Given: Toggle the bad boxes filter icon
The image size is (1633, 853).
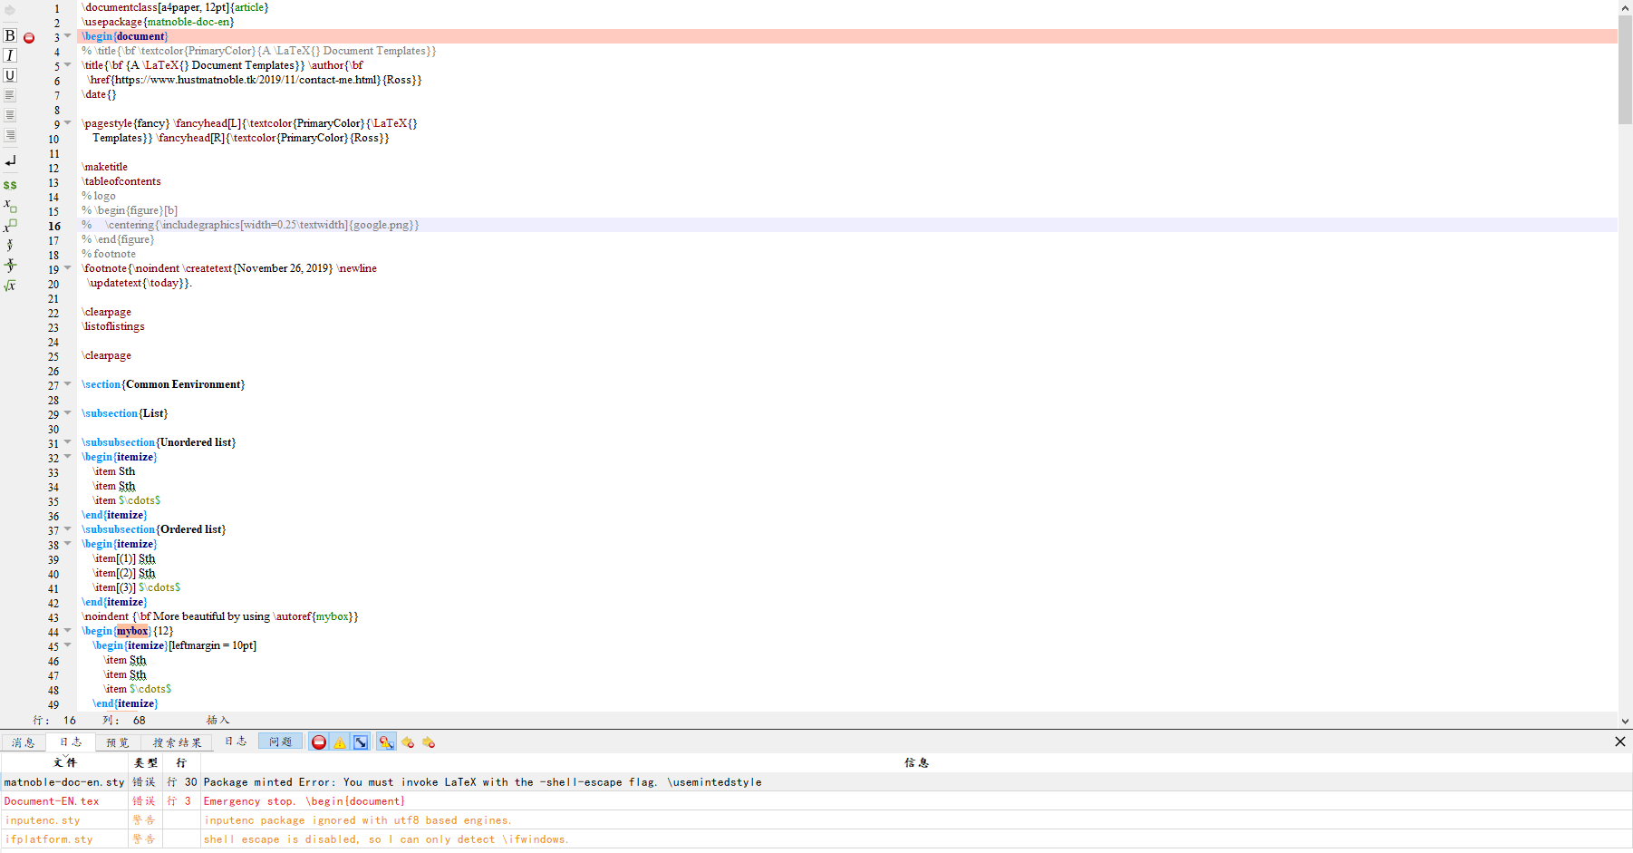Looking at the screenshot, I should (x=361, y=742).
